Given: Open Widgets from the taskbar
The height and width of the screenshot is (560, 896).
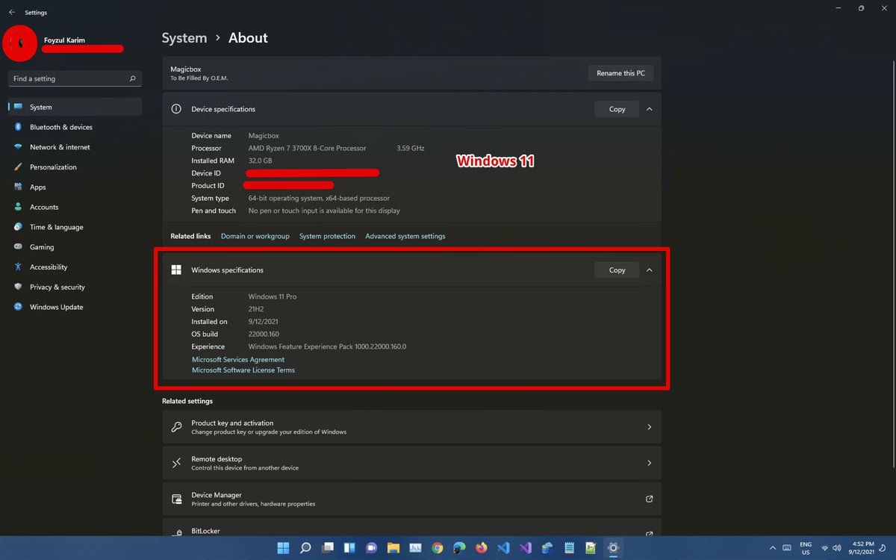Looking at the screenshot, I should tap(349, 548).
